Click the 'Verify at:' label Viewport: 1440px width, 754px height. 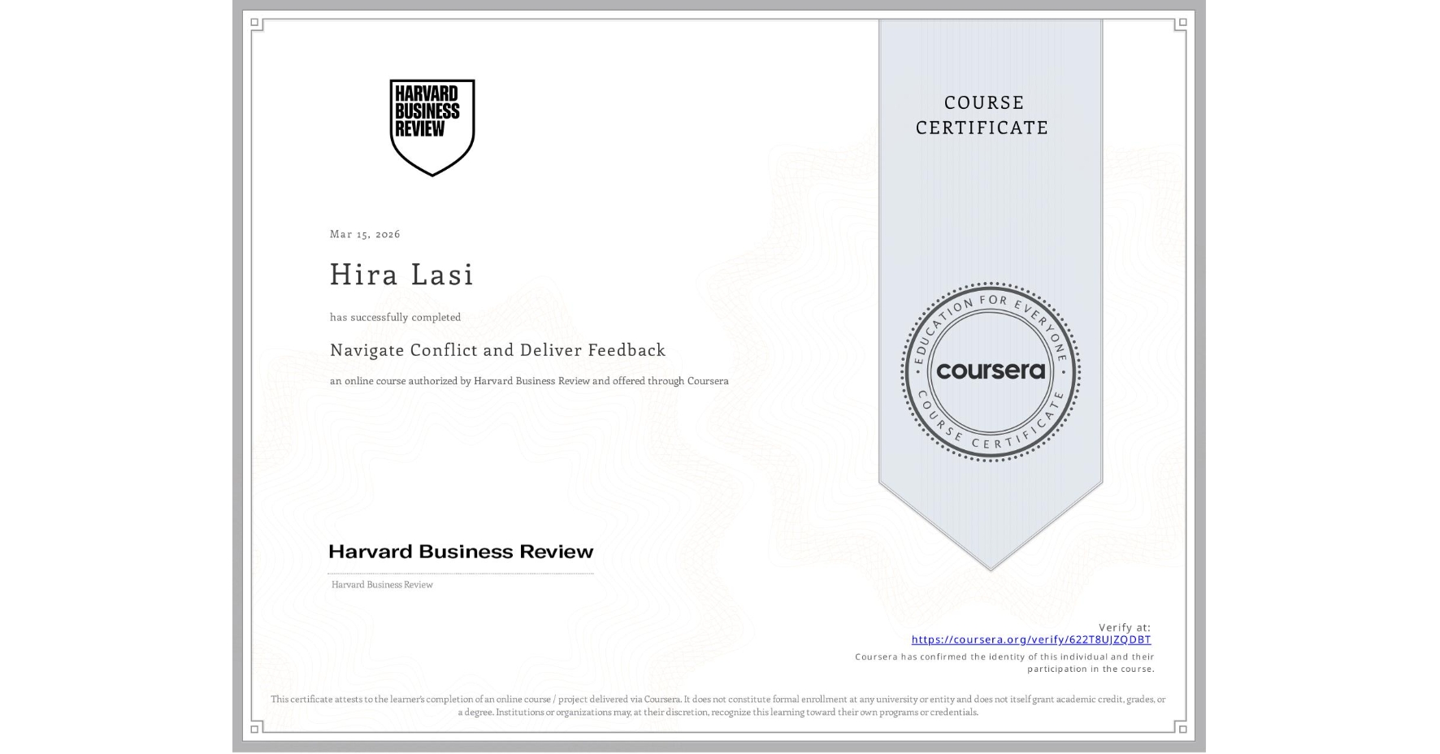(1125, 627)
